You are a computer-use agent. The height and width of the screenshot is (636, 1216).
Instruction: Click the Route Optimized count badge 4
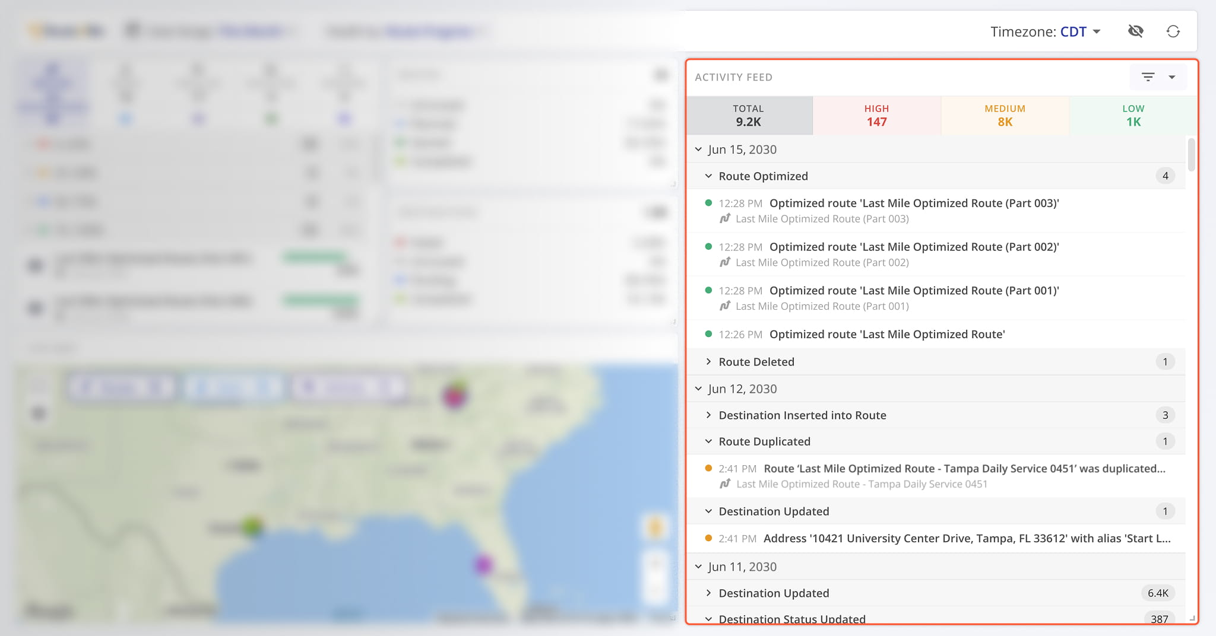pos(1165,176)
